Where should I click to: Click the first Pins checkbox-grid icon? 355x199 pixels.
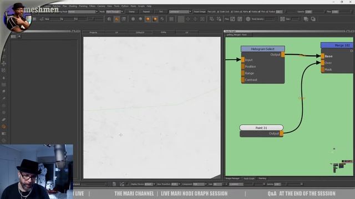[232, 19]
